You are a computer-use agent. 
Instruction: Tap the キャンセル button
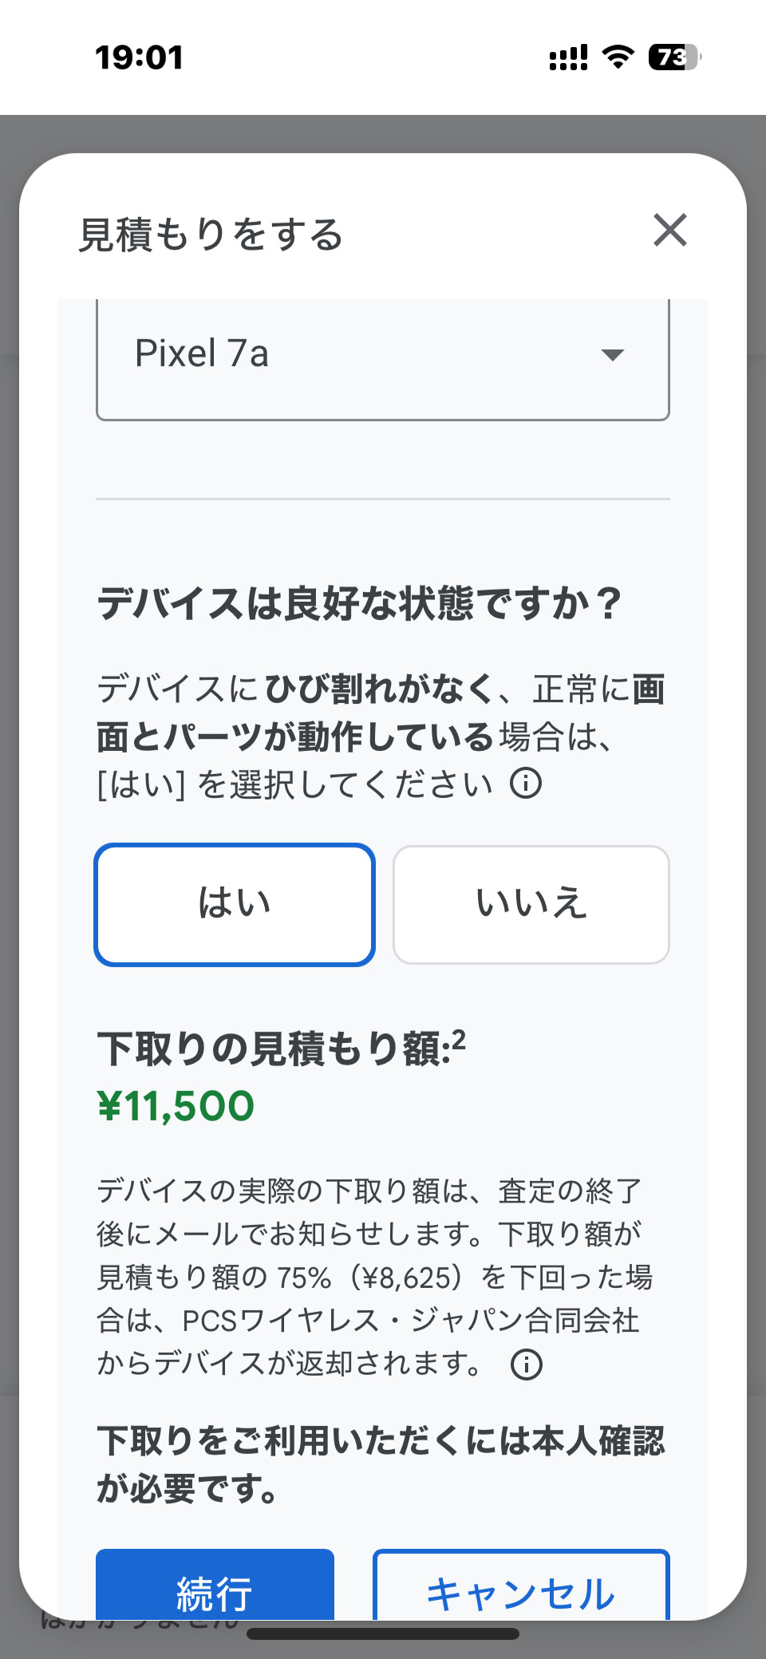click(x=520, y=1590)
